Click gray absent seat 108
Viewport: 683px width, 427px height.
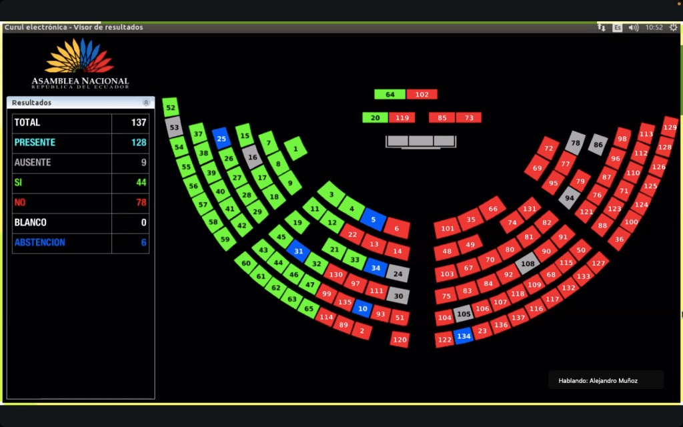point(528,264)
